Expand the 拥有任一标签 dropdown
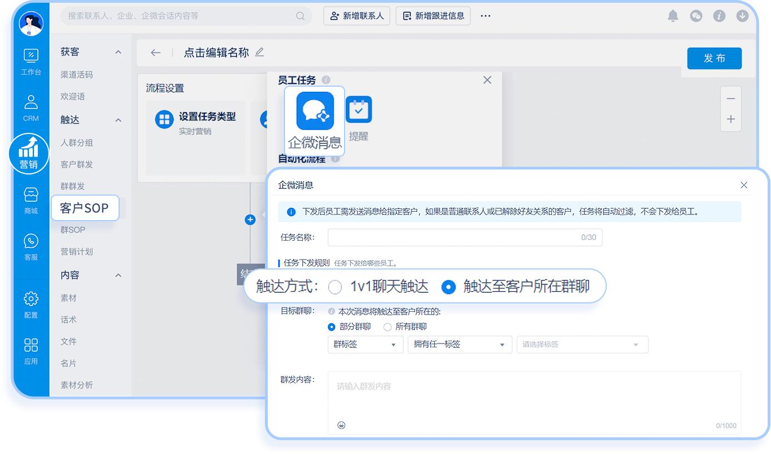The height and width of the screenshot is (454, 771). pyautogui.click(x=459, y=345)
